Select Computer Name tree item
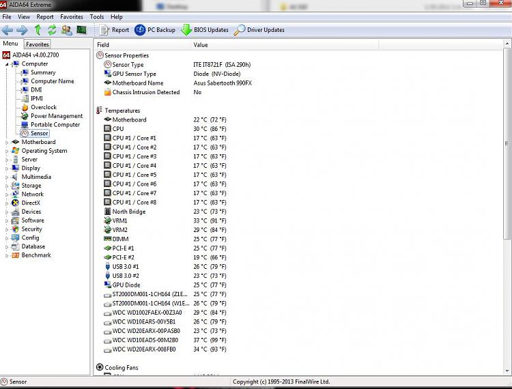Screen dimensions: 512x389 pos(53,81)
